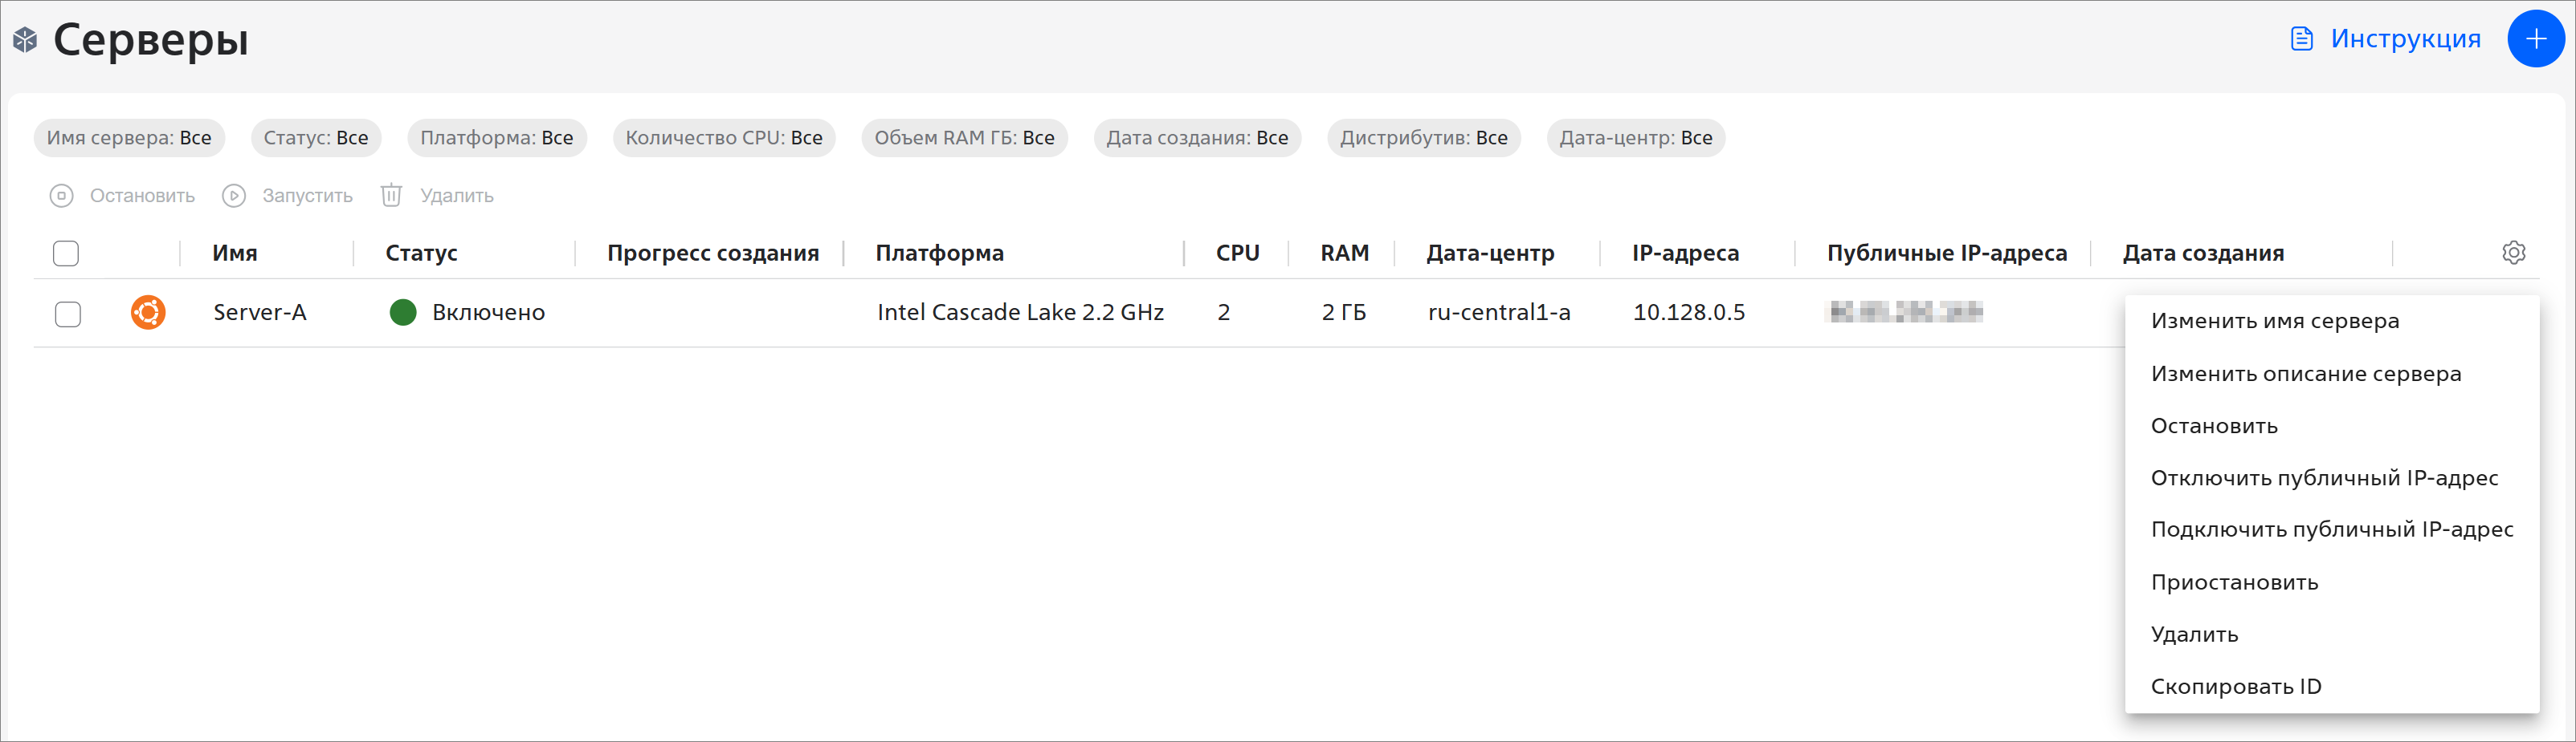Click the blue plus create server button
This screenshot has height=742, width=2576.
pyautogui.click(x=2535, y=39)
